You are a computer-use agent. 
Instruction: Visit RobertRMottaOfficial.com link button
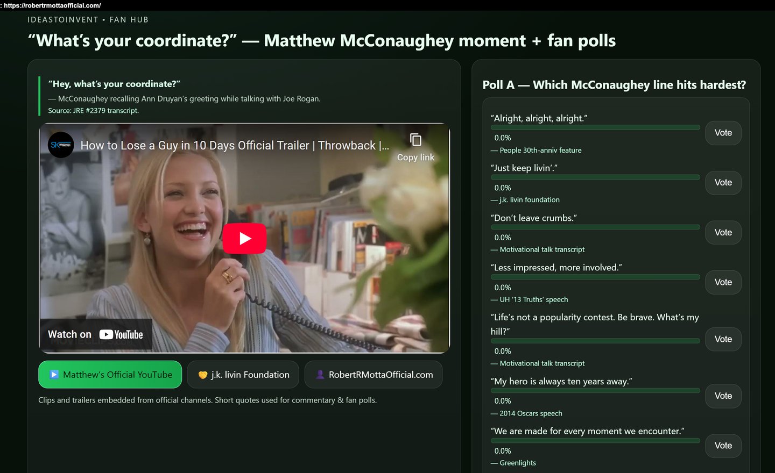pos(374,375)
